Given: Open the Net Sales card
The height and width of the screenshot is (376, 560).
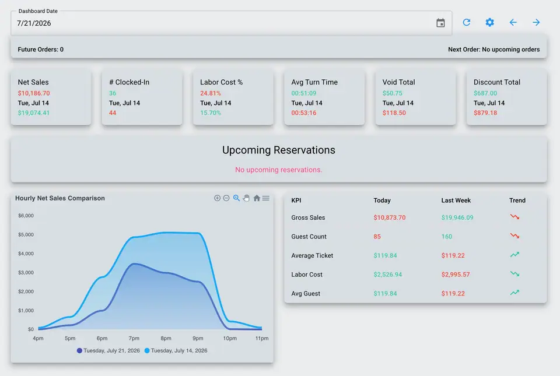Looking at the screenshot, I should tap(51, 97).
